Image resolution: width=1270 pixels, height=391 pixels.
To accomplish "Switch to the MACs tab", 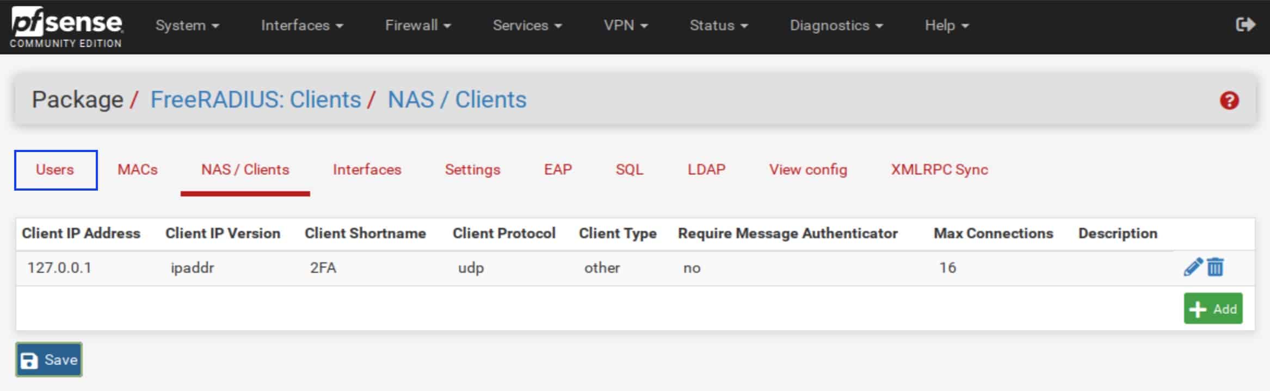I will pyautogui.click(x=138, y=170).
